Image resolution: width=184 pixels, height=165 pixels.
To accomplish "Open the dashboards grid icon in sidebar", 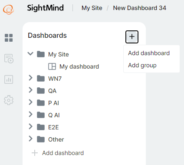I will 9,38.
